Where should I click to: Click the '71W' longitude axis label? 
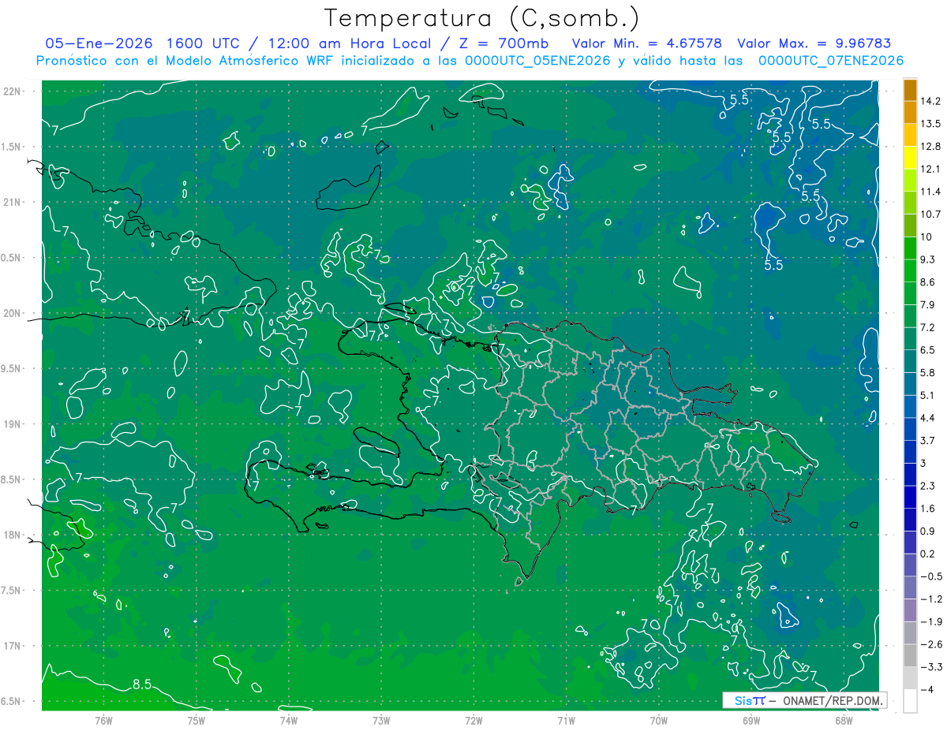coord(566,720)
